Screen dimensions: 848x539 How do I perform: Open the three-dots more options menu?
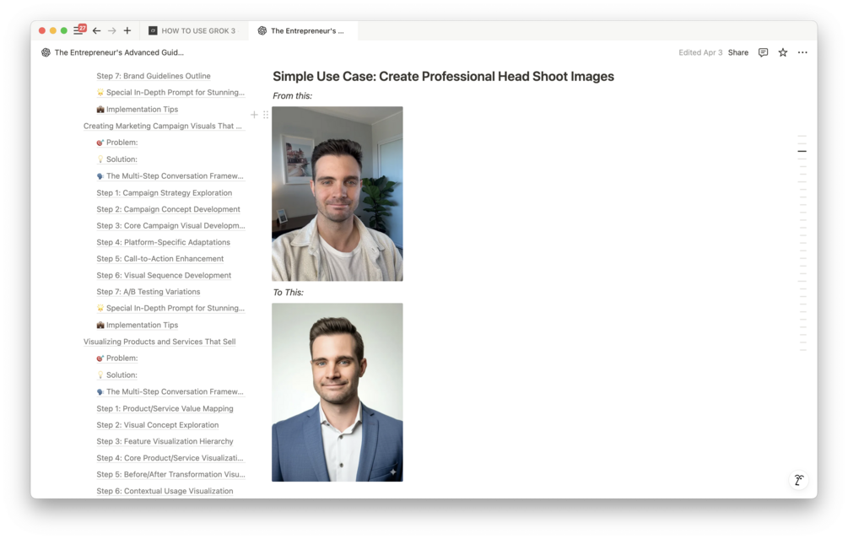pyautogui.click(x=802, y=52)
